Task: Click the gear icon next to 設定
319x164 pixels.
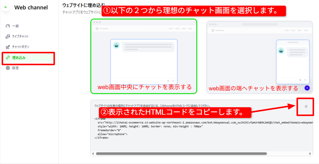Action: [8, 68]
